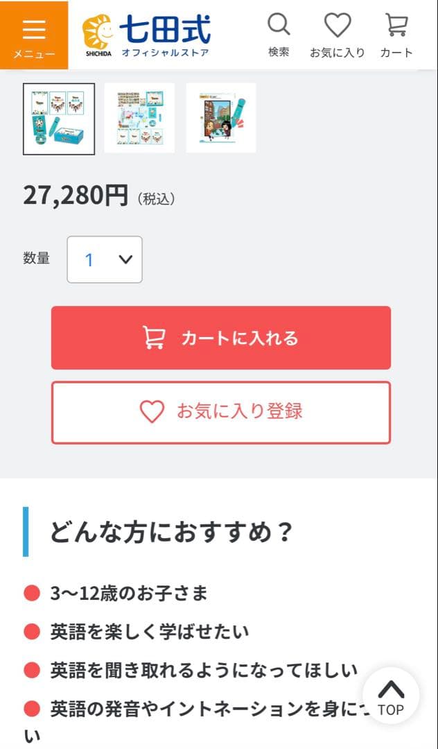The height and width of the screenshot is (749, 438).
Task: Select the second product thumbnail showing cards
Action: pyautogui.click(x=140, y=118)
